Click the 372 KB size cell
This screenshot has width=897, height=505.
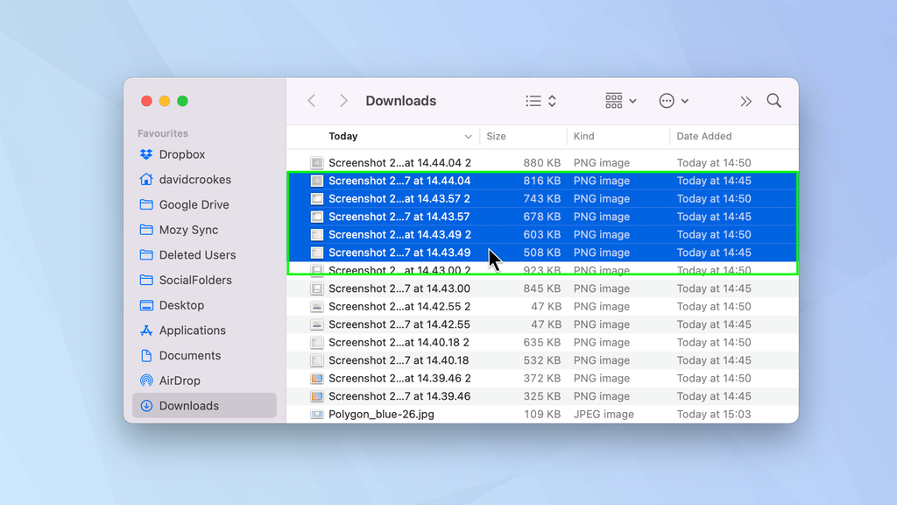coord(541,379)
